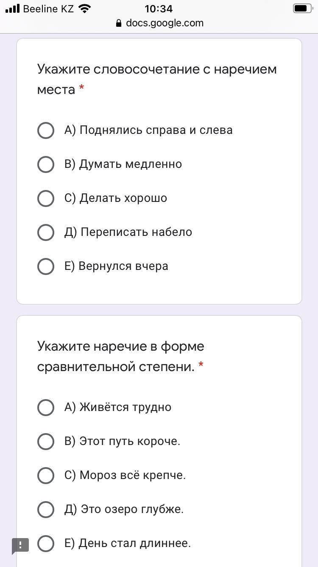The width and height of the screenshot is (318, 567).
Task: Tap the 10:34 clock in status bar
Action: [159, 9]
